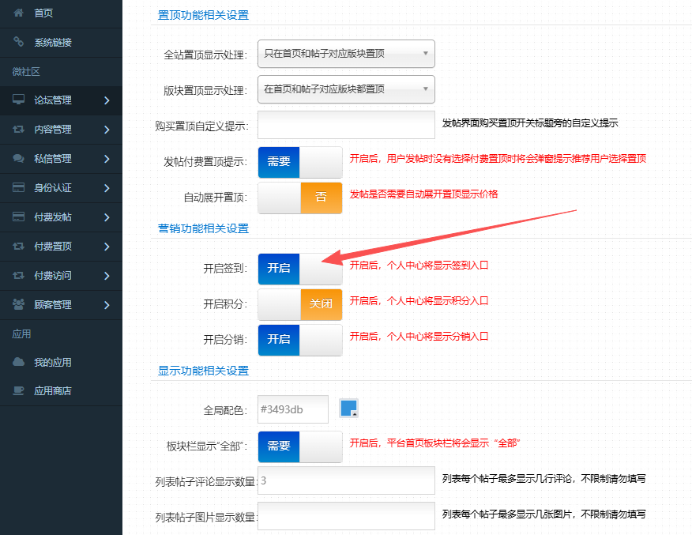This screenshot has width=692, height=535.
Task: Switch off 板块栏显示全部 toggle
Action: point(299,446)
